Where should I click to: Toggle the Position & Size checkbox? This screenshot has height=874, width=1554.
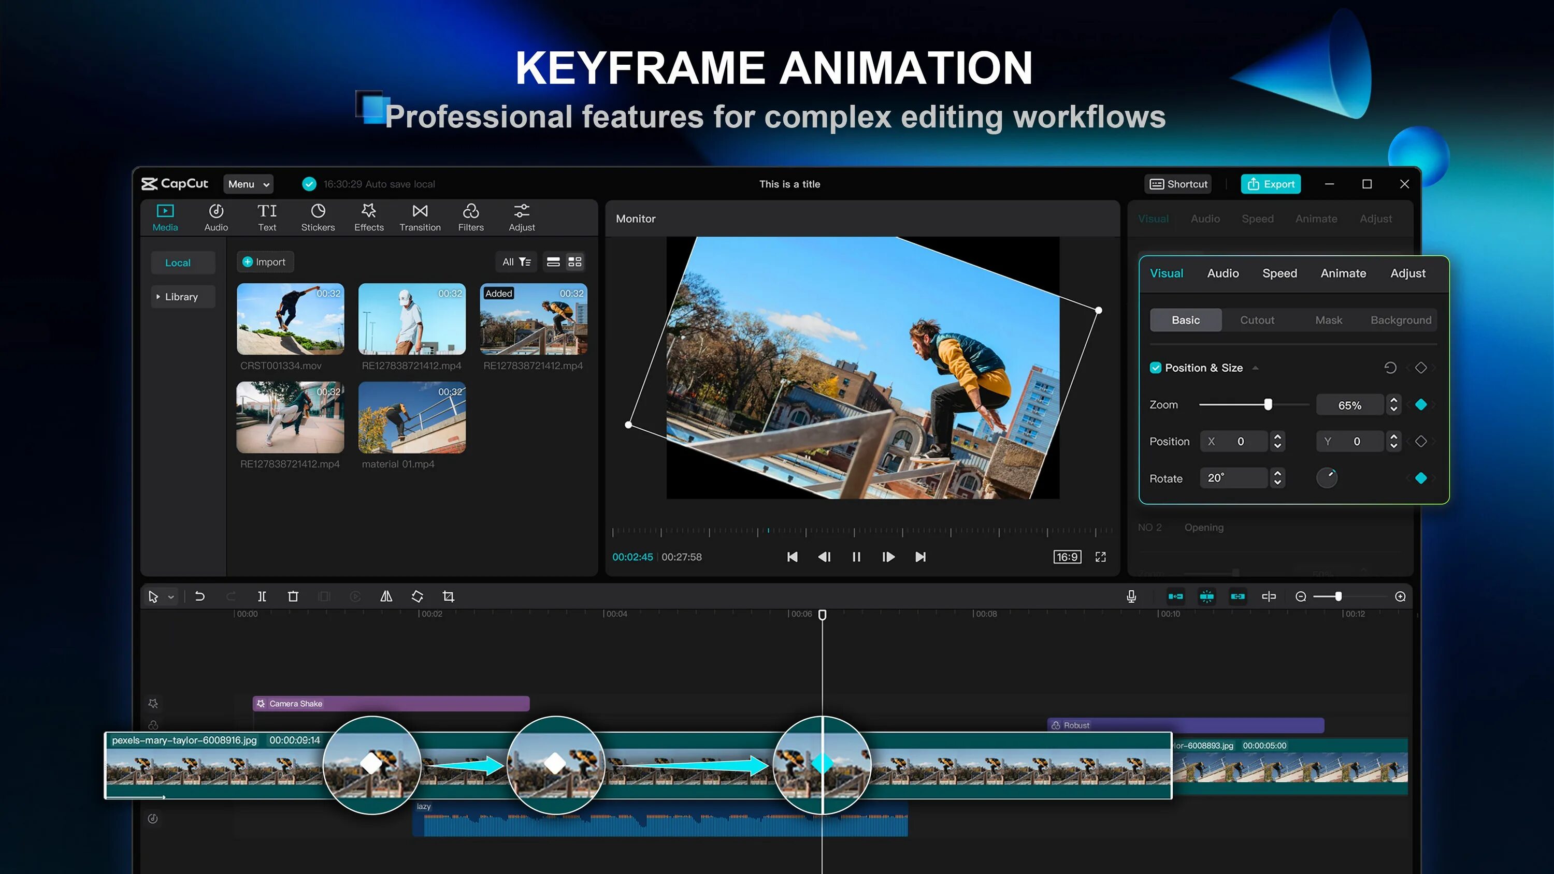tap(1155, 367)
